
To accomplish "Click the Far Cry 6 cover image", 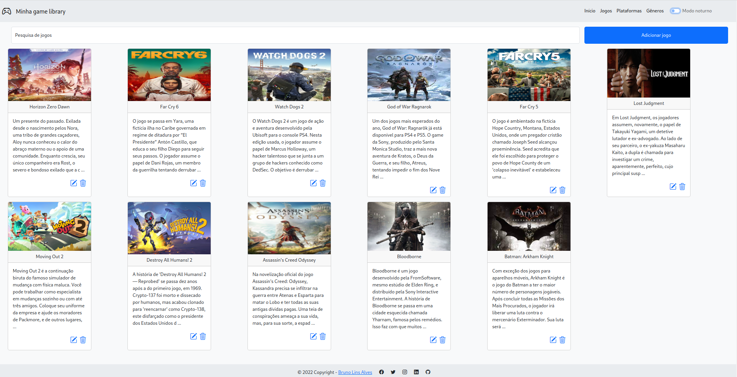I will pos(169,75).
